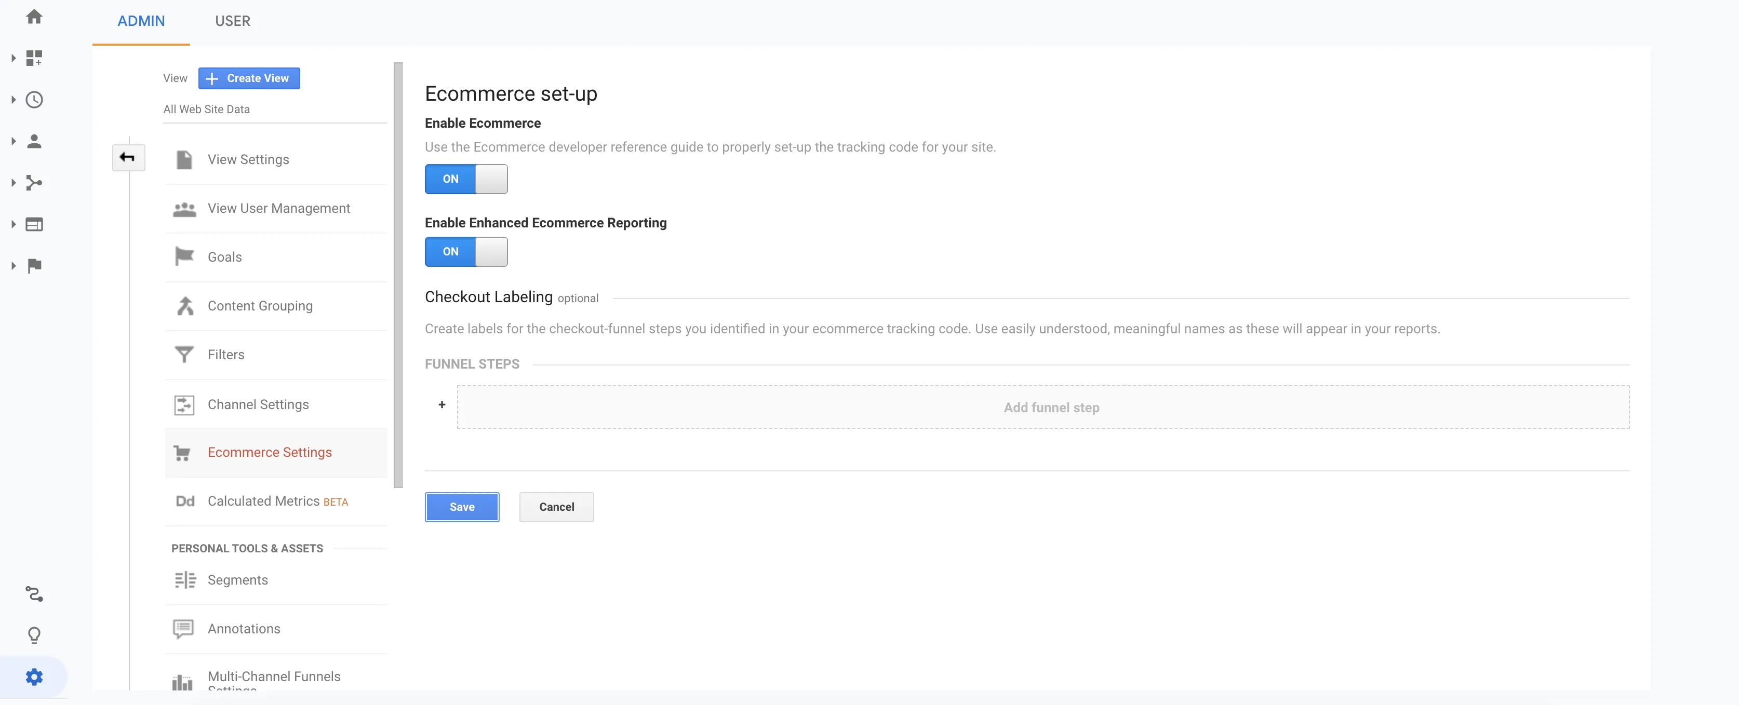Open Channel Settings menu item
1739x705 pixels.
coord(258,404)
